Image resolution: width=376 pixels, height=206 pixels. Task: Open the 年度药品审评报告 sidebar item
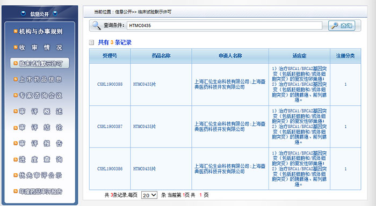40,192
